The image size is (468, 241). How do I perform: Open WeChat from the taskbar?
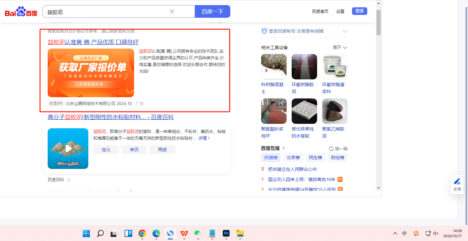[x=198, y=234]
